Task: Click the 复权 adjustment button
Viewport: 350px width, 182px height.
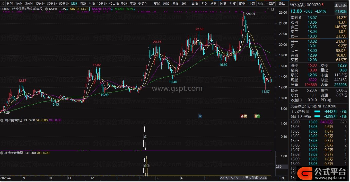Action: click(156, 4)
